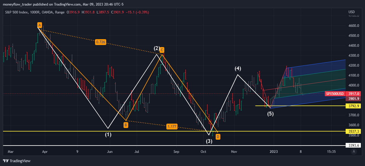The width and height of the screenshot is (365, 166).
Task: Select the (5) wave label
Action: coord(271,114)
